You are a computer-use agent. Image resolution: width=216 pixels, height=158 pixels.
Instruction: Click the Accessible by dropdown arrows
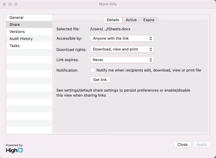[x=151, y=38]
